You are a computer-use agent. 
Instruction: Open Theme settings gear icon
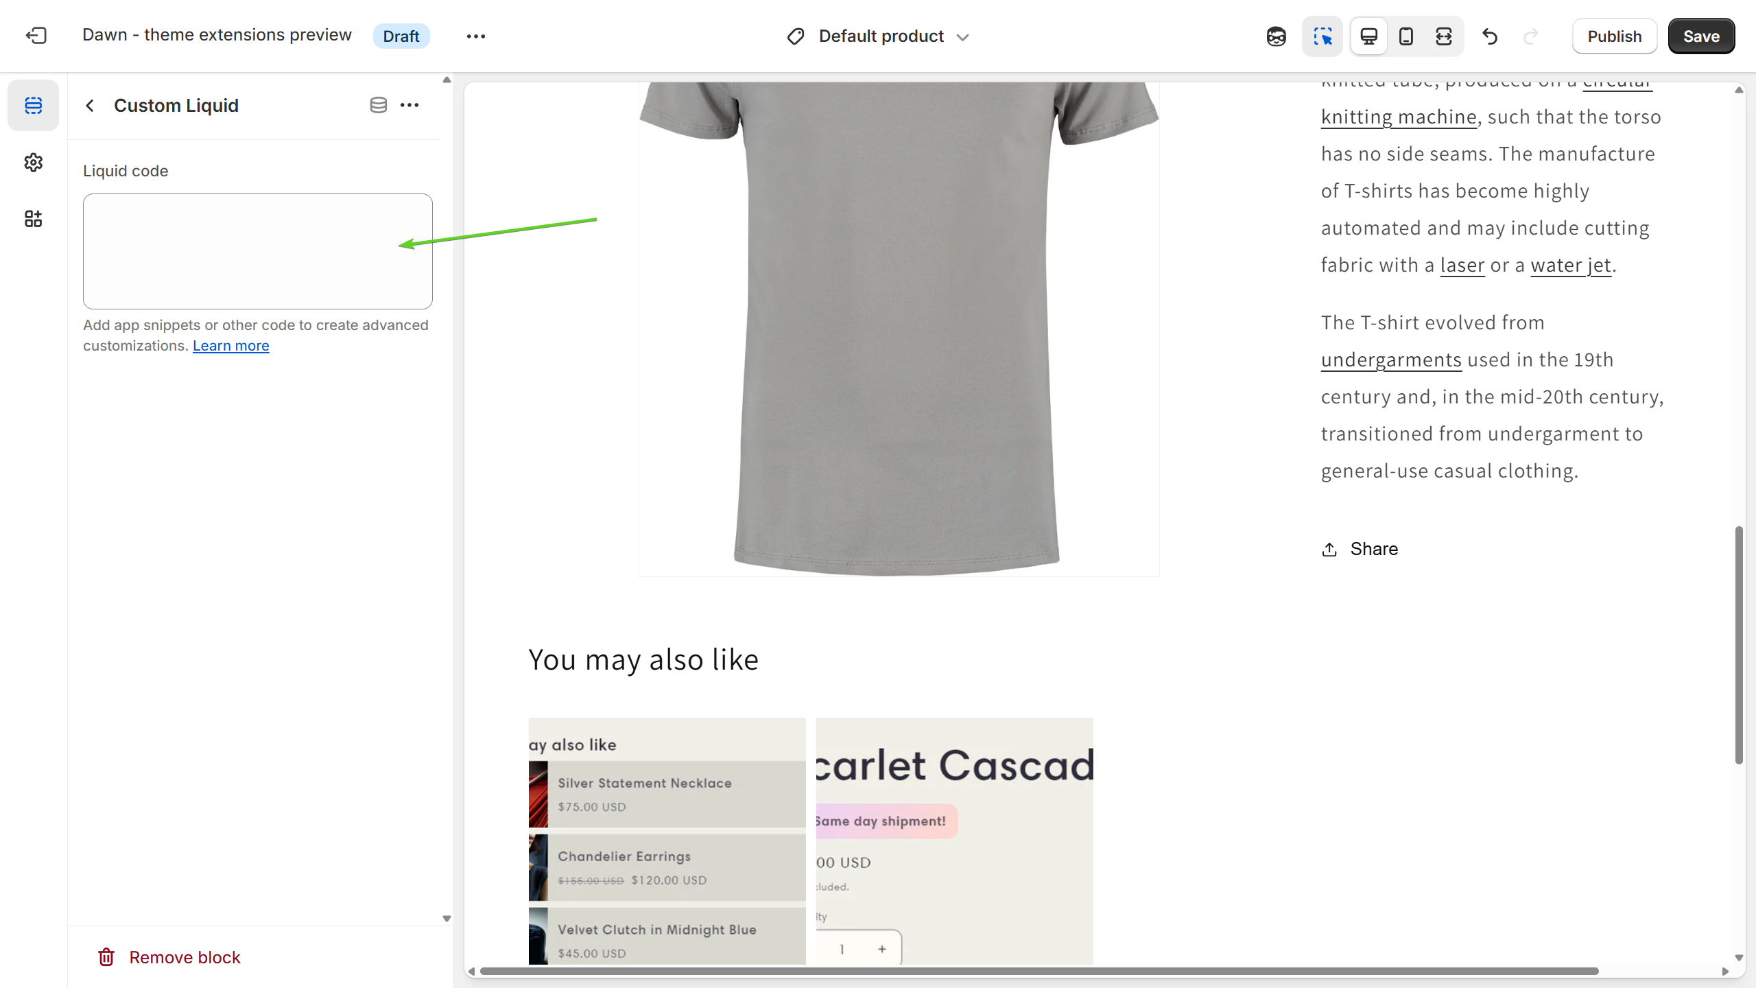pos(33,163)
